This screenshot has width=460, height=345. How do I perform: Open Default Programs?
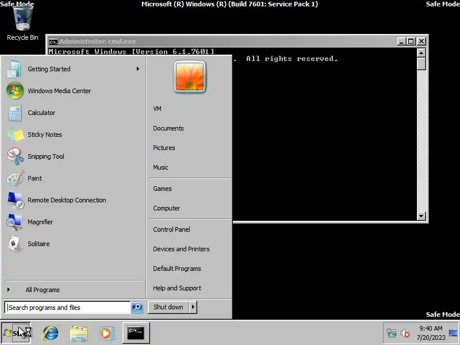(x=177, y=269)
